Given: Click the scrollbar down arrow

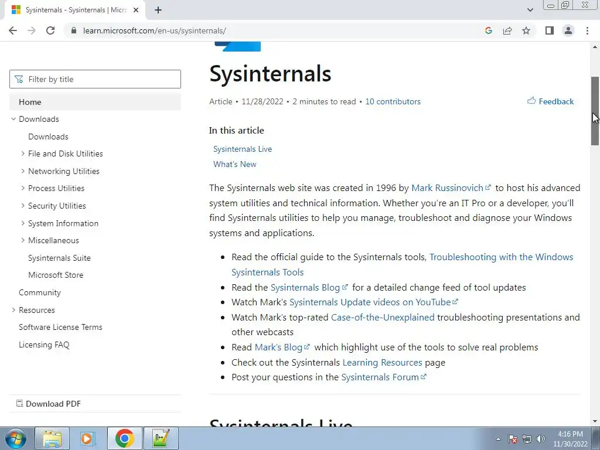Looking at the screenshot, I should coord(595,421).
